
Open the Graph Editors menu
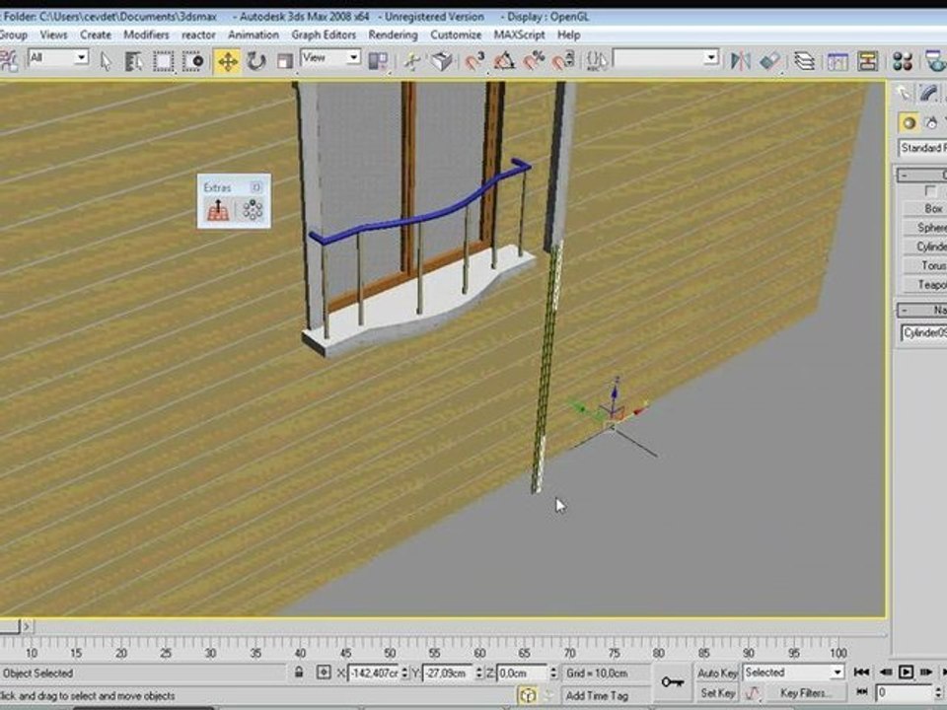(324, 35)
